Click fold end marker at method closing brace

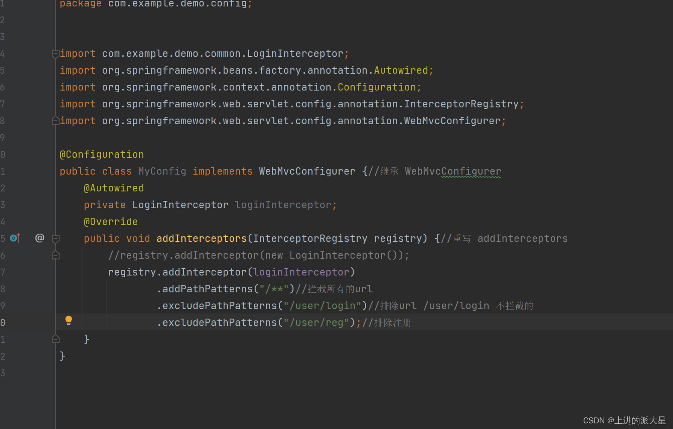(x=55, y=339)
